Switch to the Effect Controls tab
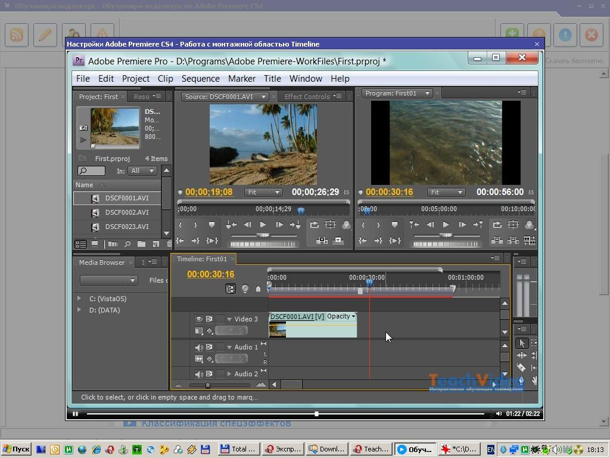Image resolution: width=610 pixels, height=458 pixels. (306, 97)
